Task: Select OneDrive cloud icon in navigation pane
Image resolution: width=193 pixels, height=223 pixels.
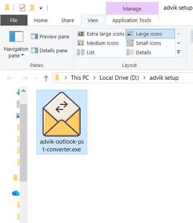Action: [x=16, y=193]
